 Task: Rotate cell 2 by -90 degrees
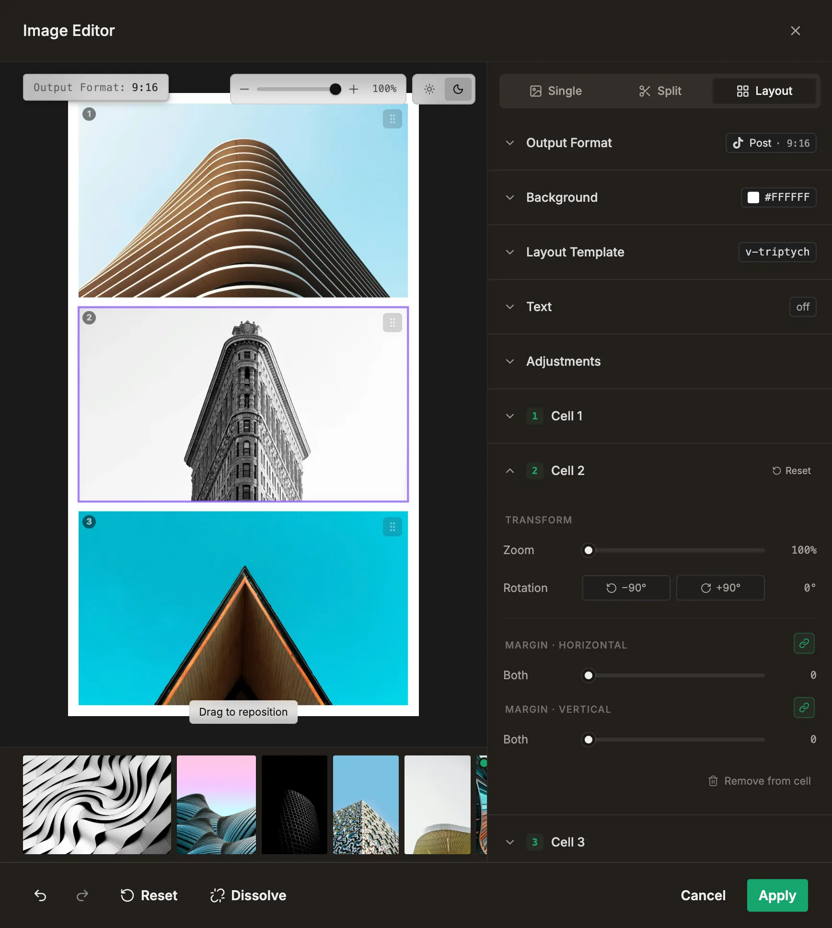click(626, 588)
